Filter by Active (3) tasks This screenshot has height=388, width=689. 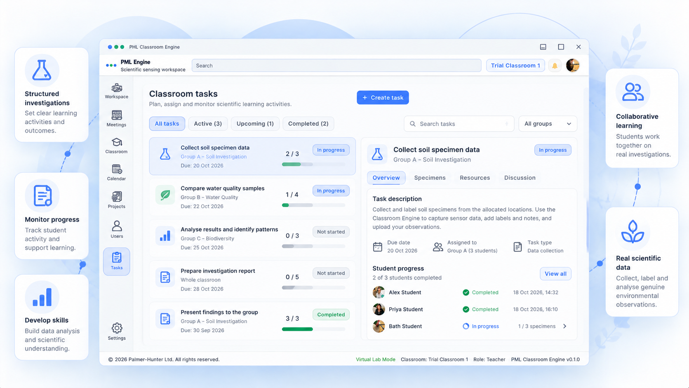pos(208,124)
